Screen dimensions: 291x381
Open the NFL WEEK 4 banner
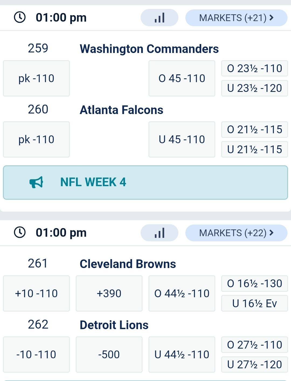145,182
